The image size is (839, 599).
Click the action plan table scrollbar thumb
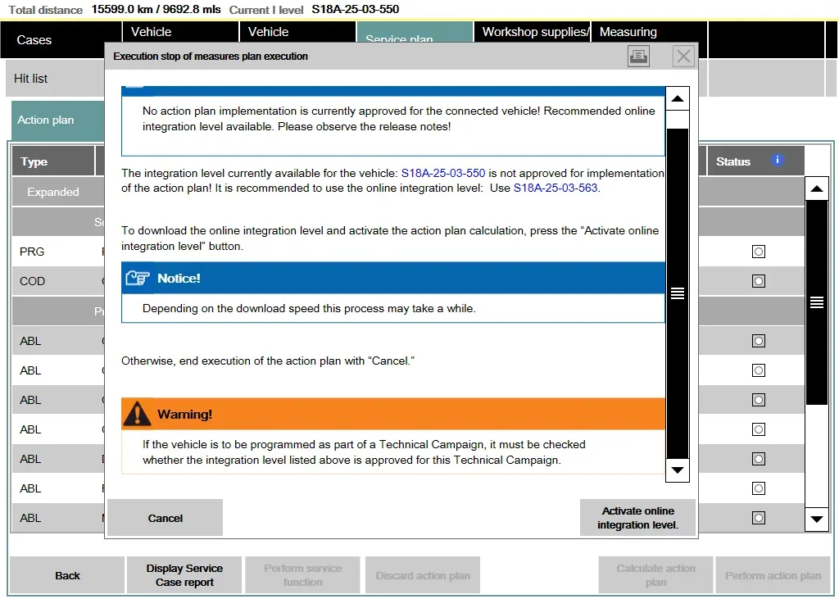[x=817, y=302]
